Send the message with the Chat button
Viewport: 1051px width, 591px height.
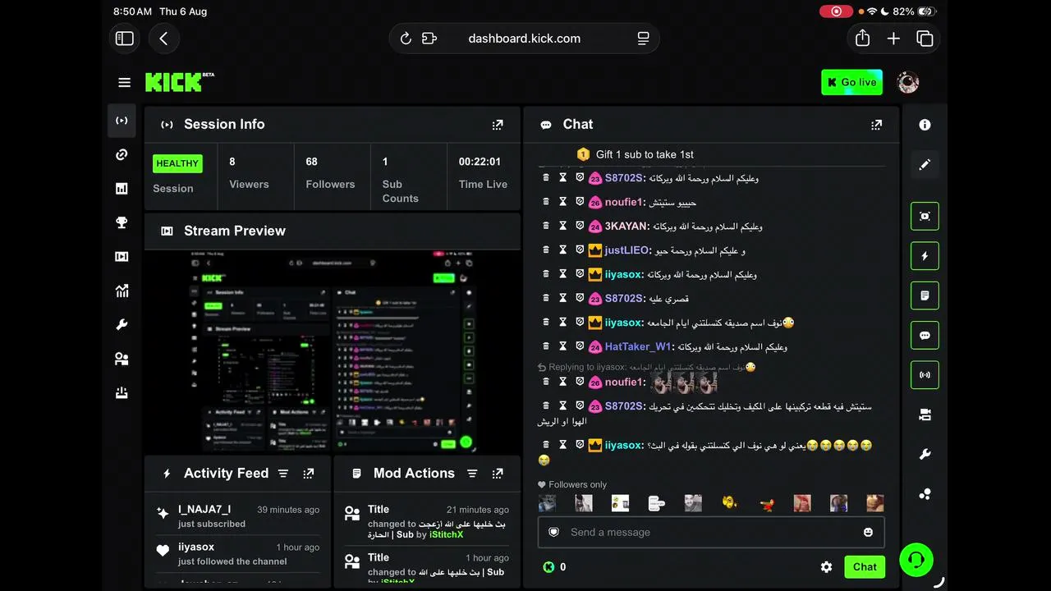point(865,567)
